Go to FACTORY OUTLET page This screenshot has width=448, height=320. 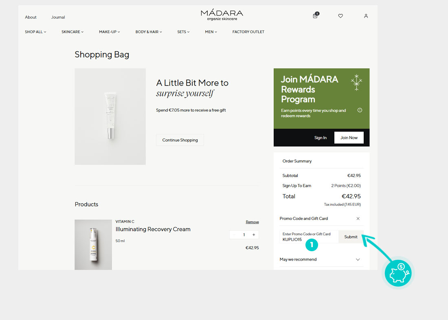coord(248,32)
